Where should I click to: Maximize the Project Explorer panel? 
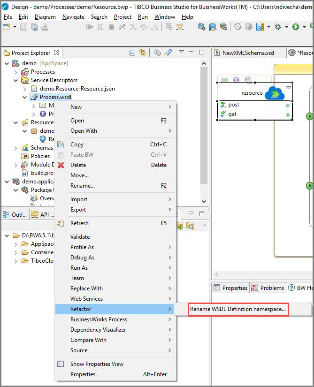click(x=202, y=52)
